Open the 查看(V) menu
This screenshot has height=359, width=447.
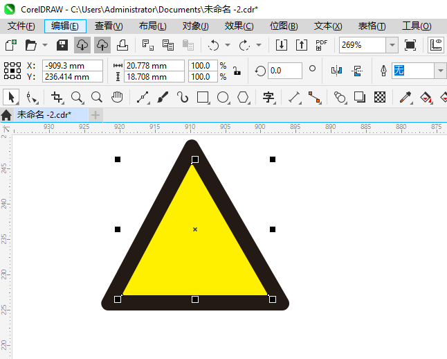pos(109,26)
